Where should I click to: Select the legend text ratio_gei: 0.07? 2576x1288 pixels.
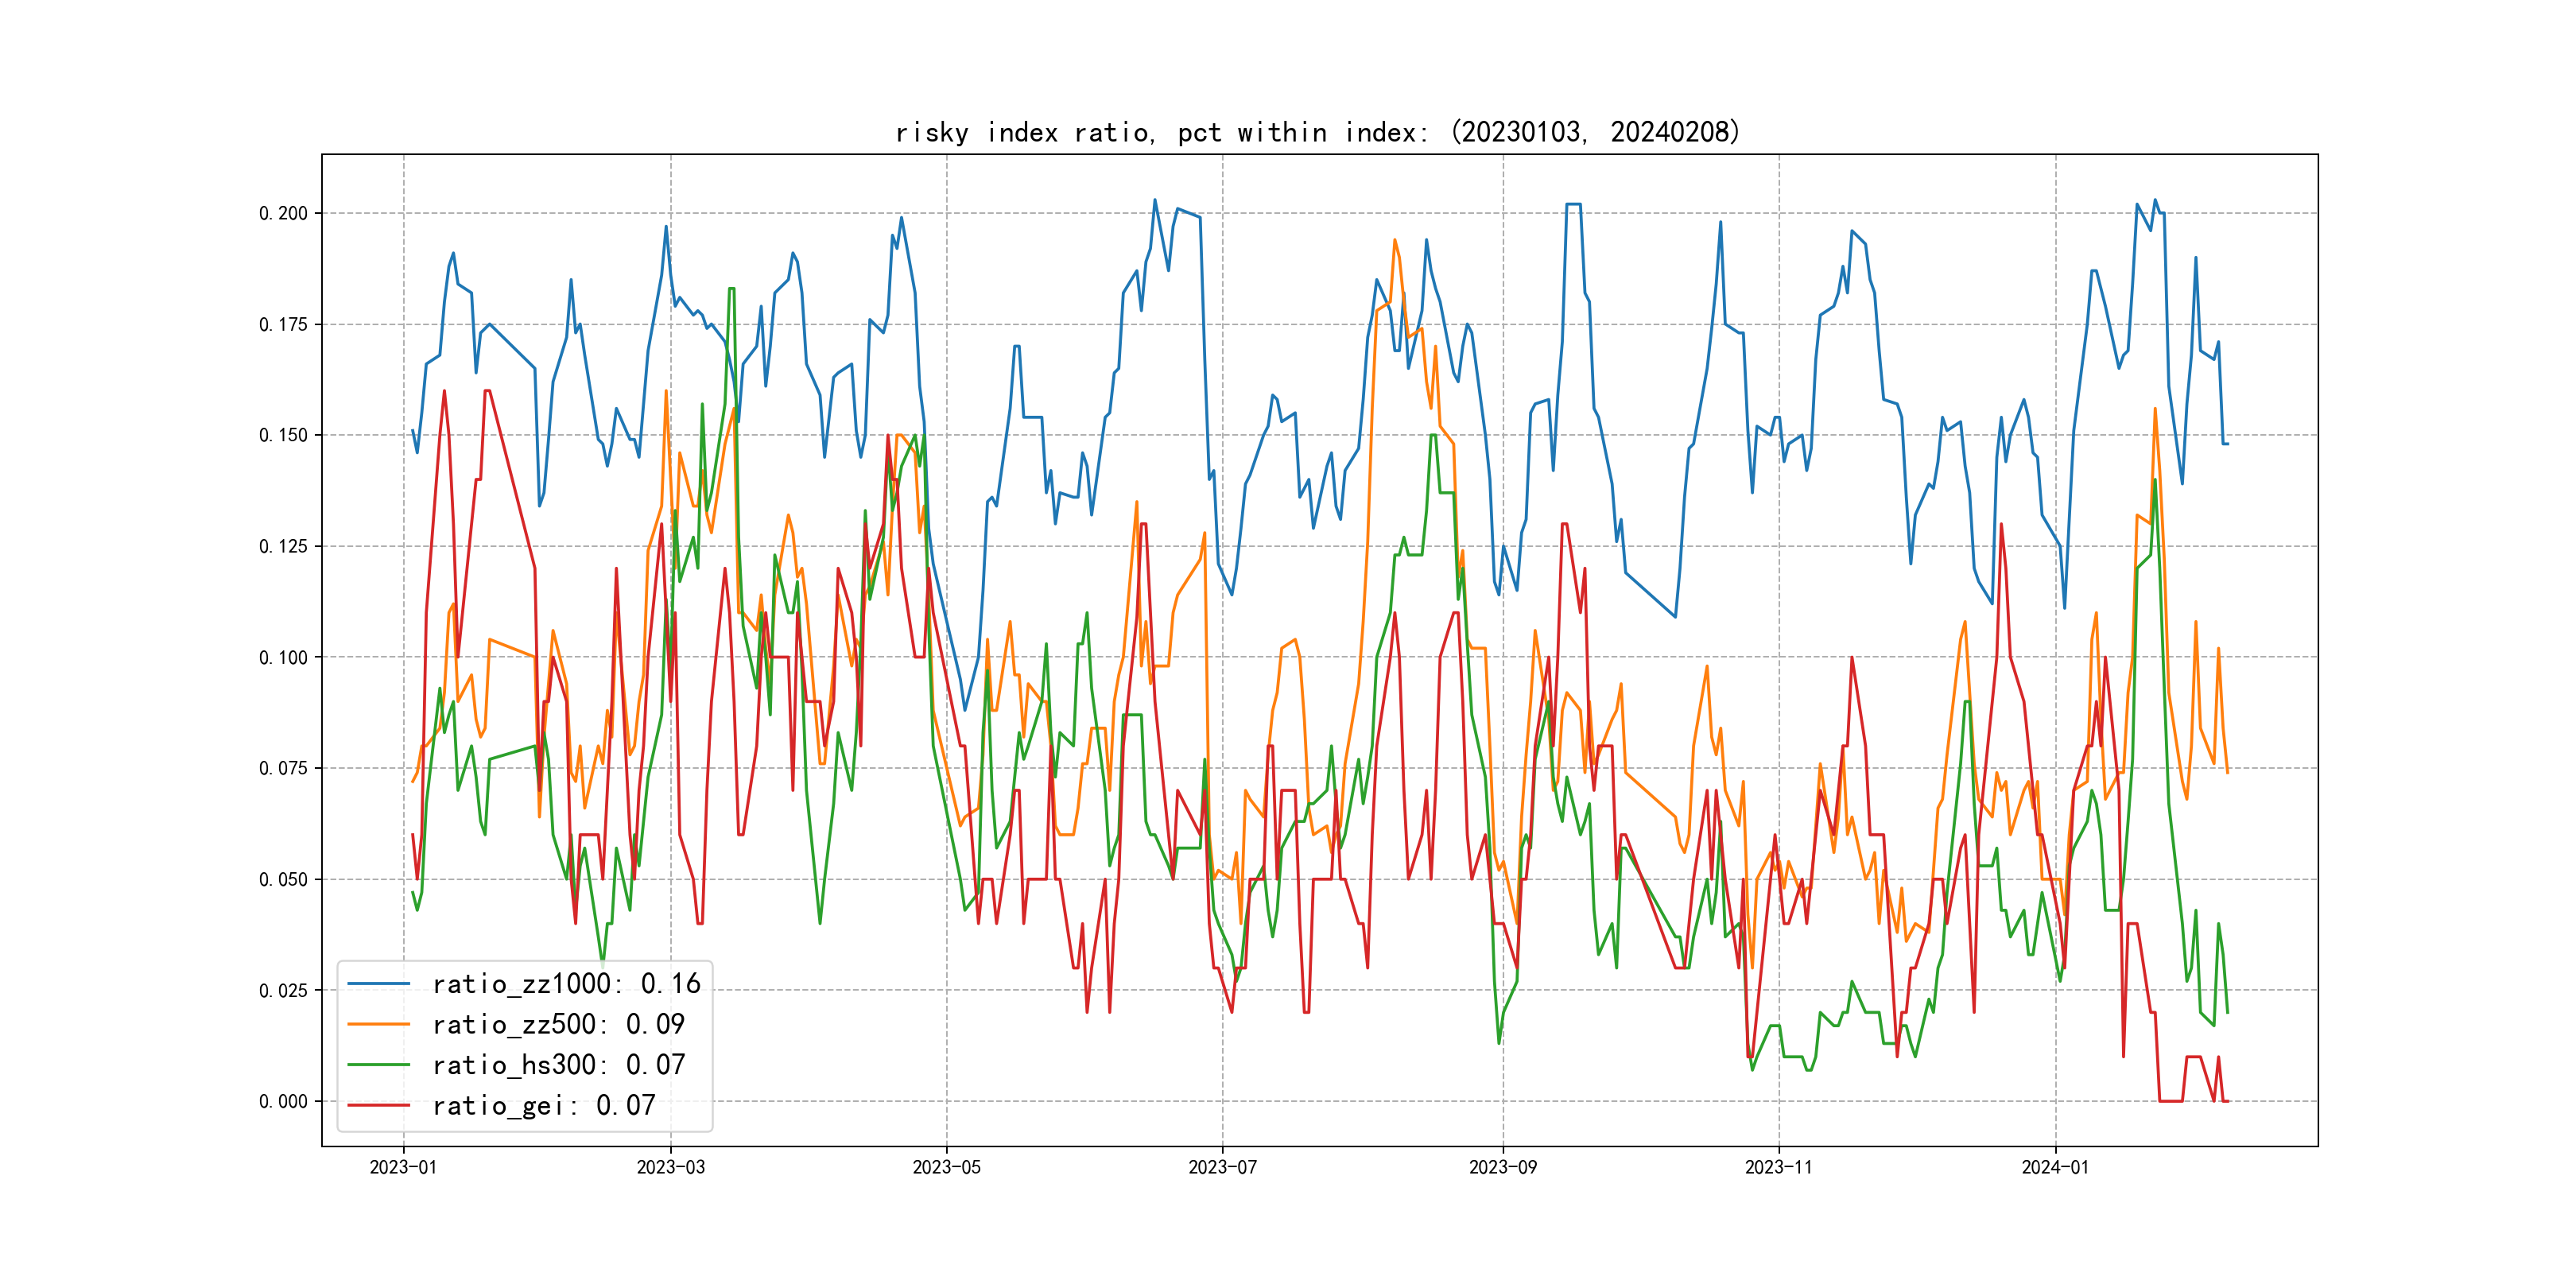coord(544,1105)
